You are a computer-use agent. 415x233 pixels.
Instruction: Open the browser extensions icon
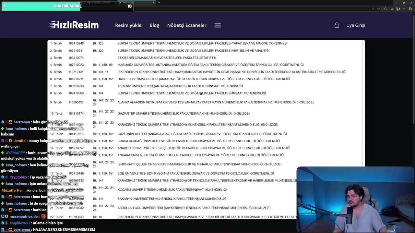pyautogui.click(x=385, y=9)
